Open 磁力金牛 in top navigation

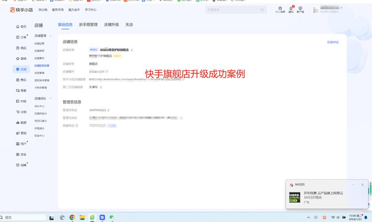tap(74, 10)
